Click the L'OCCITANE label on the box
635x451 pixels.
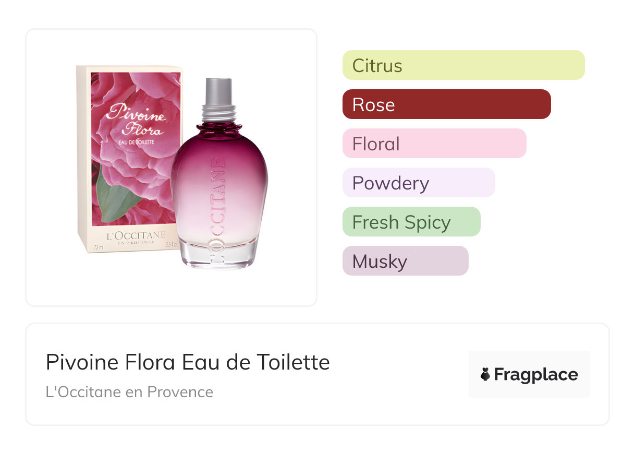click(x=136, y=236)
